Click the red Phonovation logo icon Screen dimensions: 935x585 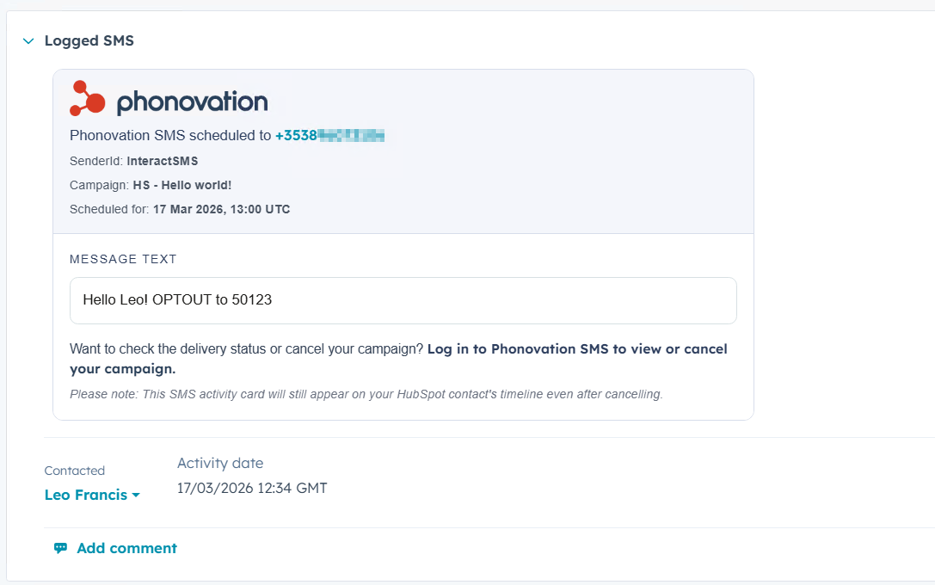click(87, 99)
